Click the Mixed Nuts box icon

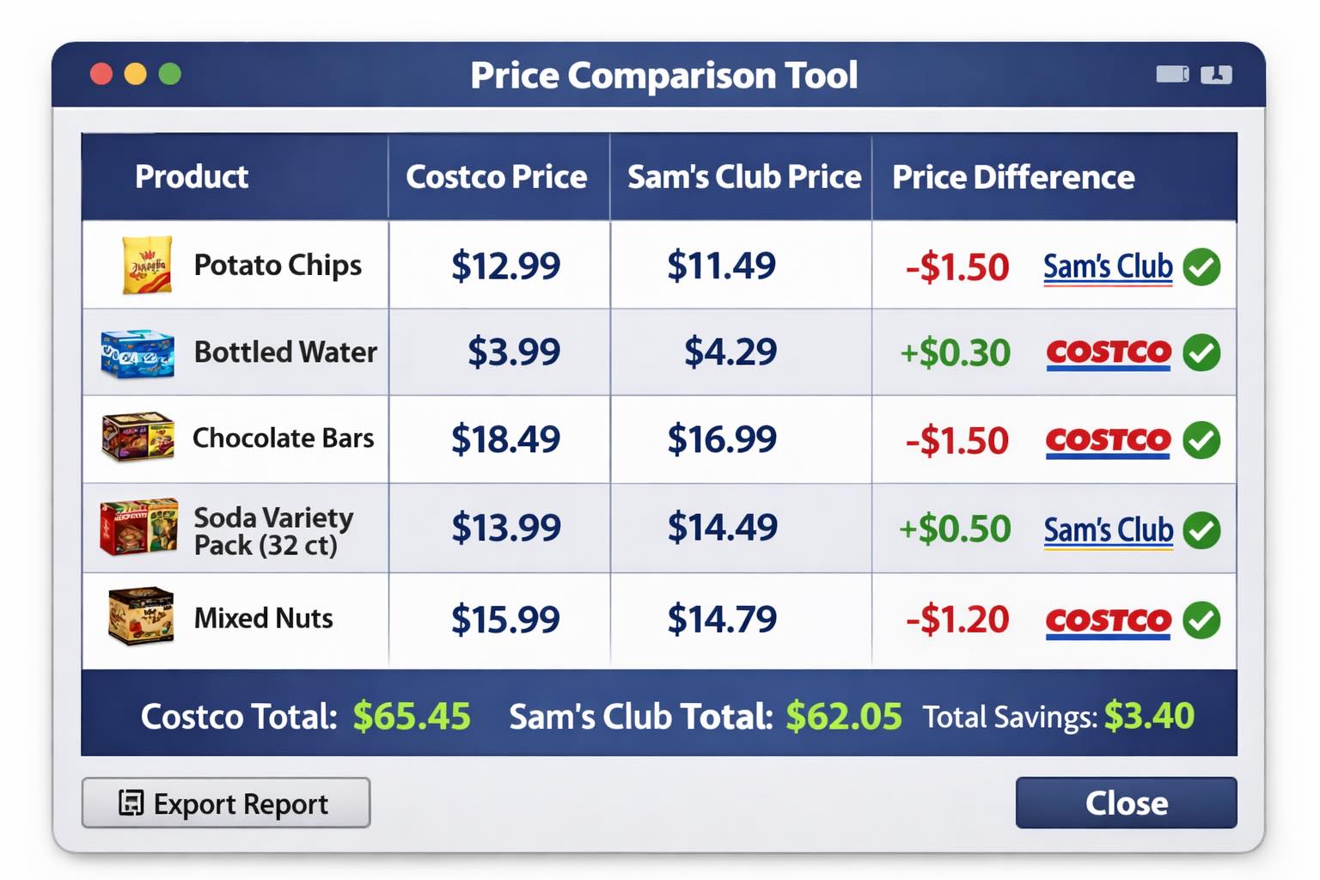[x=141, y=616]
